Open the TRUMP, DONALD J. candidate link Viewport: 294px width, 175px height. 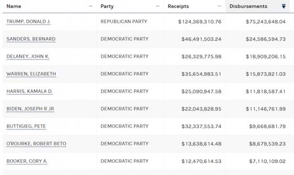pos(28,21)
